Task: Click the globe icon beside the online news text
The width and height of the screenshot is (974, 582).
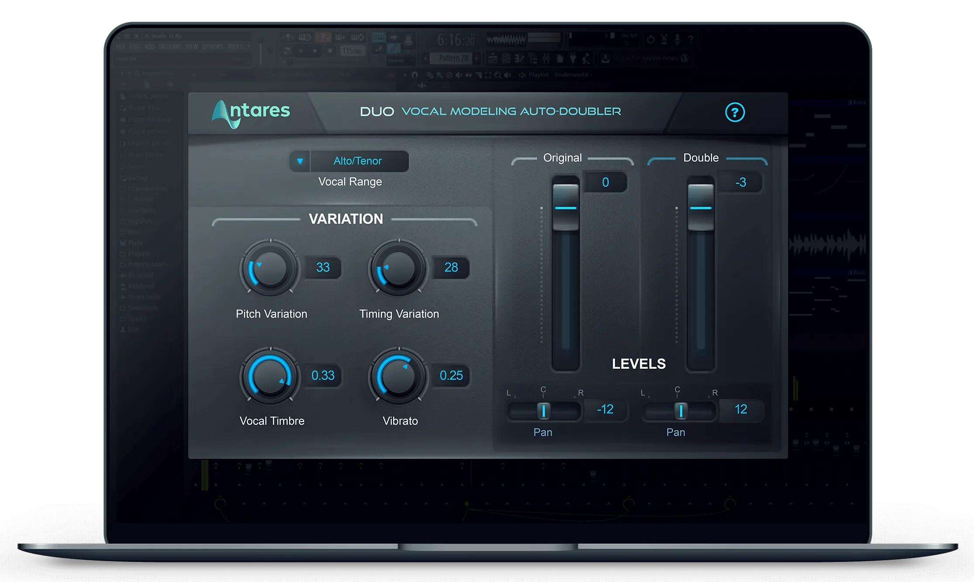Action: (683, 58)
